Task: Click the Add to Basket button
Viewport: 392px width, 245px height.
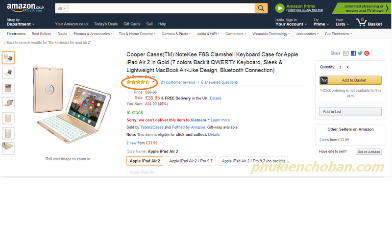Action: pos(350,80)
